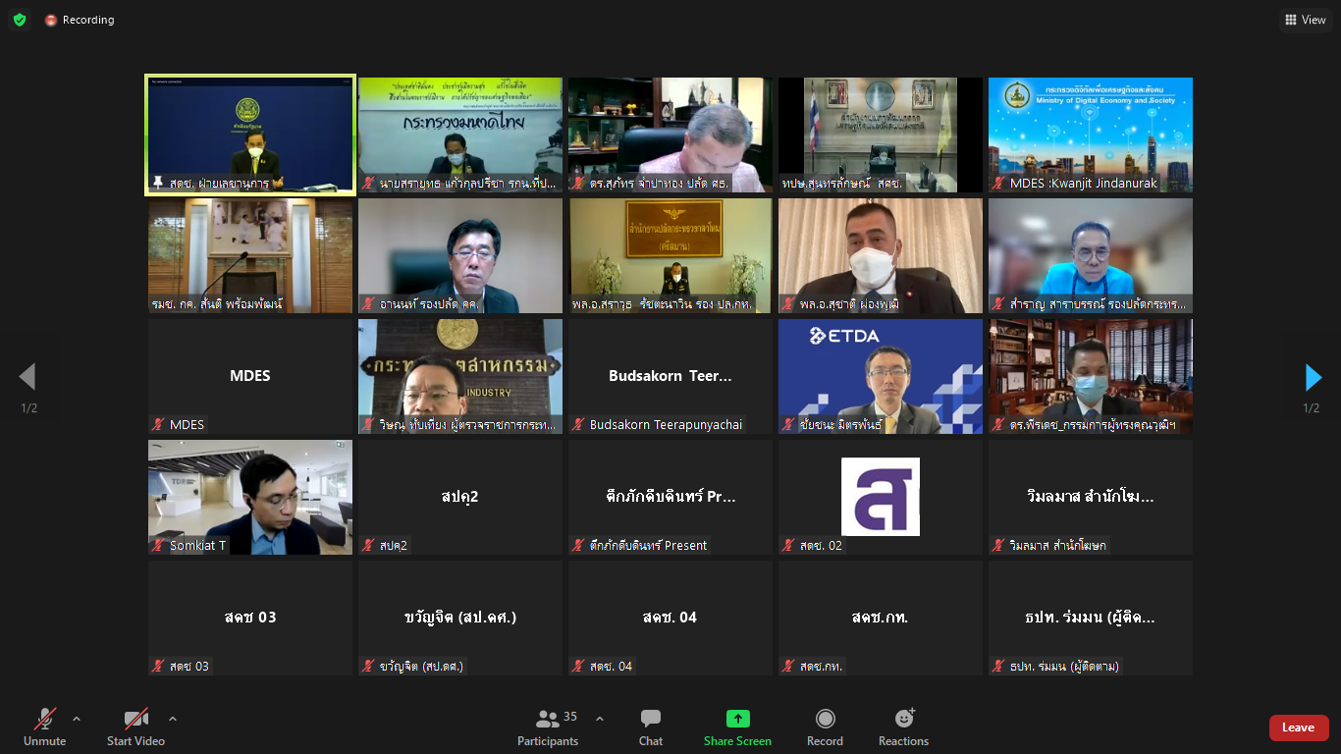Go to next page of participants
1341x754 pixels.
(1313, 377)
